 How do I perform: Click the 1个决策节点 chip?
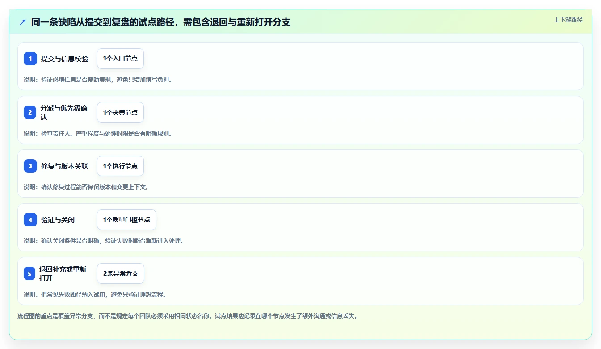coord(120,112)
